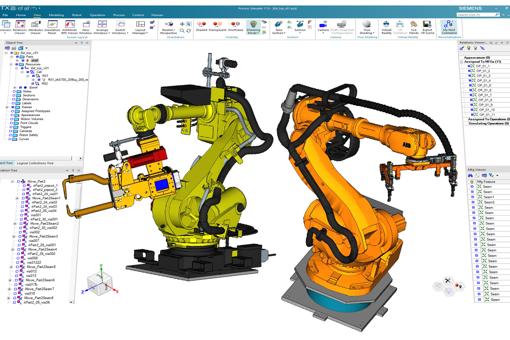Toggle checkbox next to via001 operation
Viewport: 510px width, 340px height.
(x=22, y=215)
